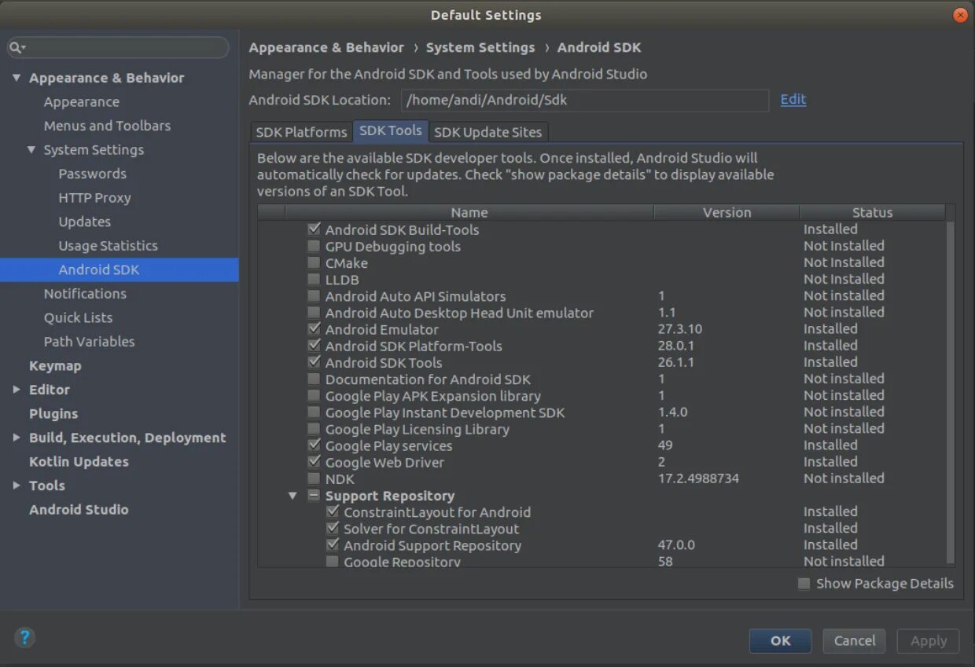Expand Build, Execution, Deployment section
This screenshot has height=667, width=975.
[x=17, y=438]
